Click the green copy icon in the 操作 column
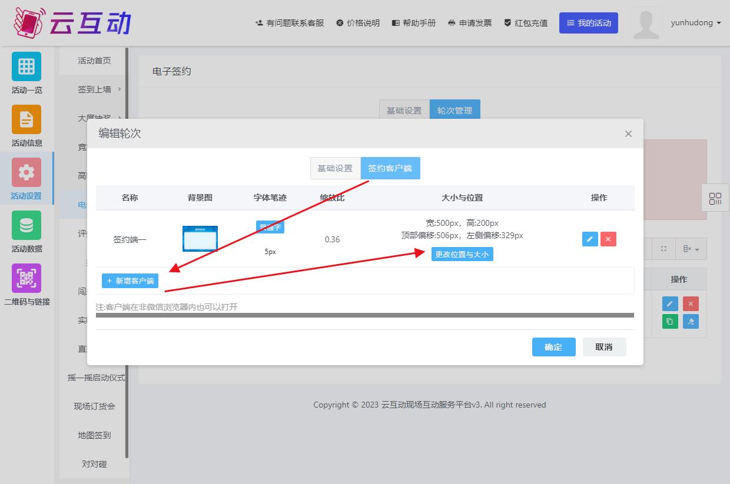730x484 pixels. [x=670, y=322]
